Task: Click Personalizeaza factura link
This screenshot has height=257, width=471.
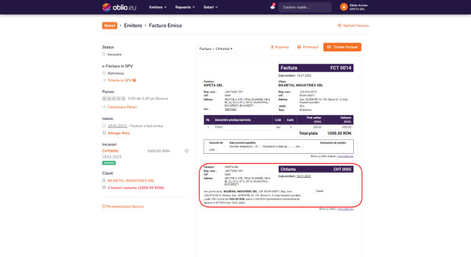Action: (x=123, y=207)
